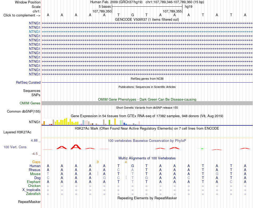Click the light-blue NTNG1 transcript arrow line
The image size is (253, 208).
pyautogui.click(x=147, y=32)
